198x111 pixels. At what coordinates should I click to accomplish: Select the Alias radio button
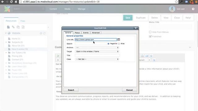point(119,44)
